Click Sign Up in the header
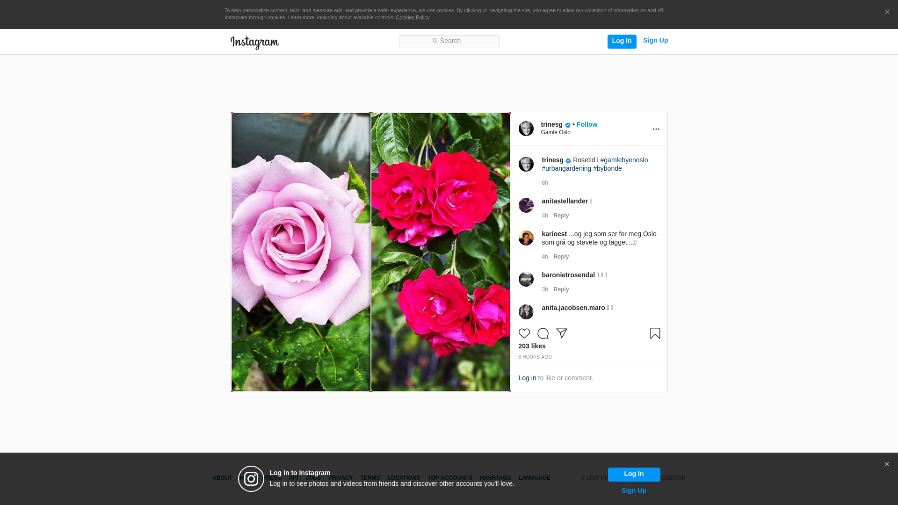 (x=655, y=40)
